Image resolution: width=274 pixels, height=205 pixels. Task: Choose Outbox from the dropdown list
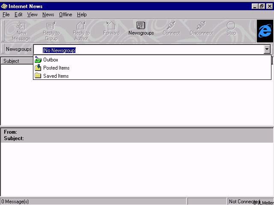click(x=152, y=60)
